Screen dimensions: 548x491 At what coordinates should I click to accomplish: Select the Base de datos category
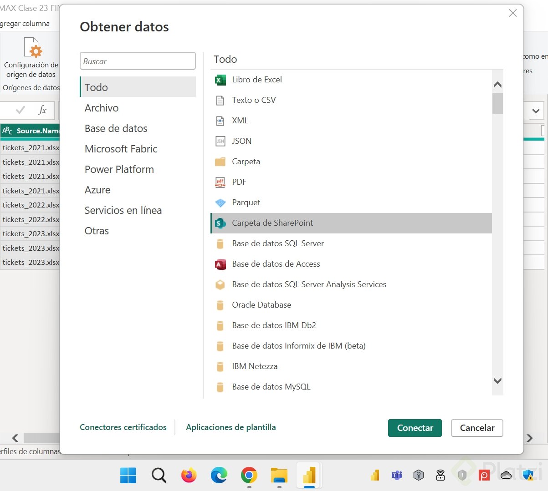point(138,128)
